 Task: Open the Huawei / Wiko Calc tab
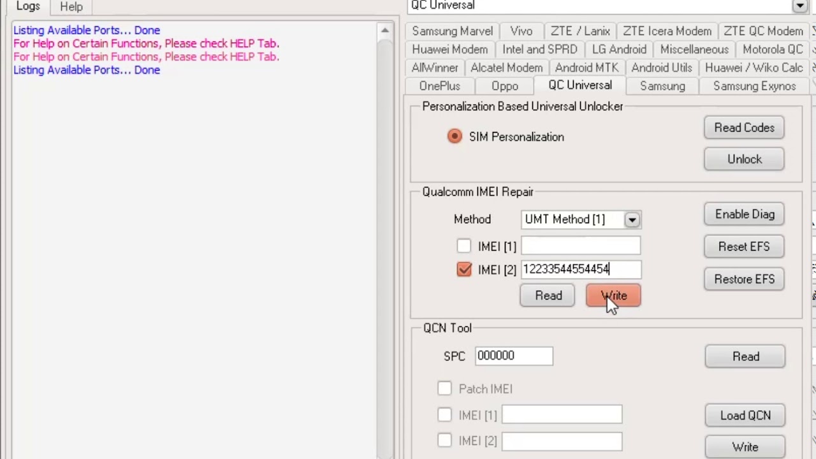coord(754,68)
